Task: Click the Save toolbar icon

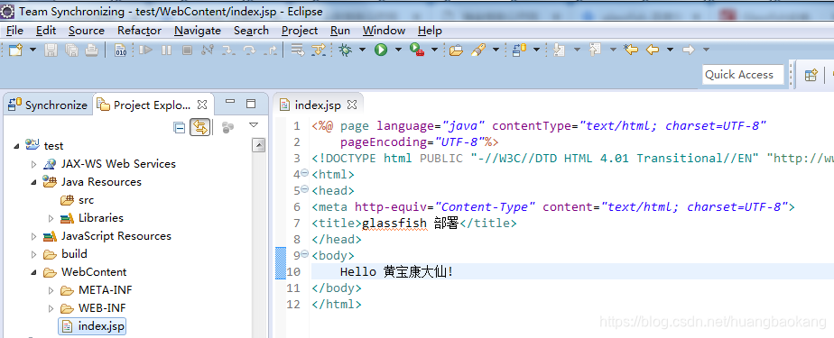Action: pos(51,50)
